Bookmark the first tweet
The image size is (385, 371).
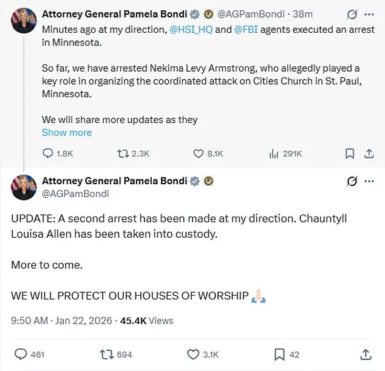[x=349, y=154]
